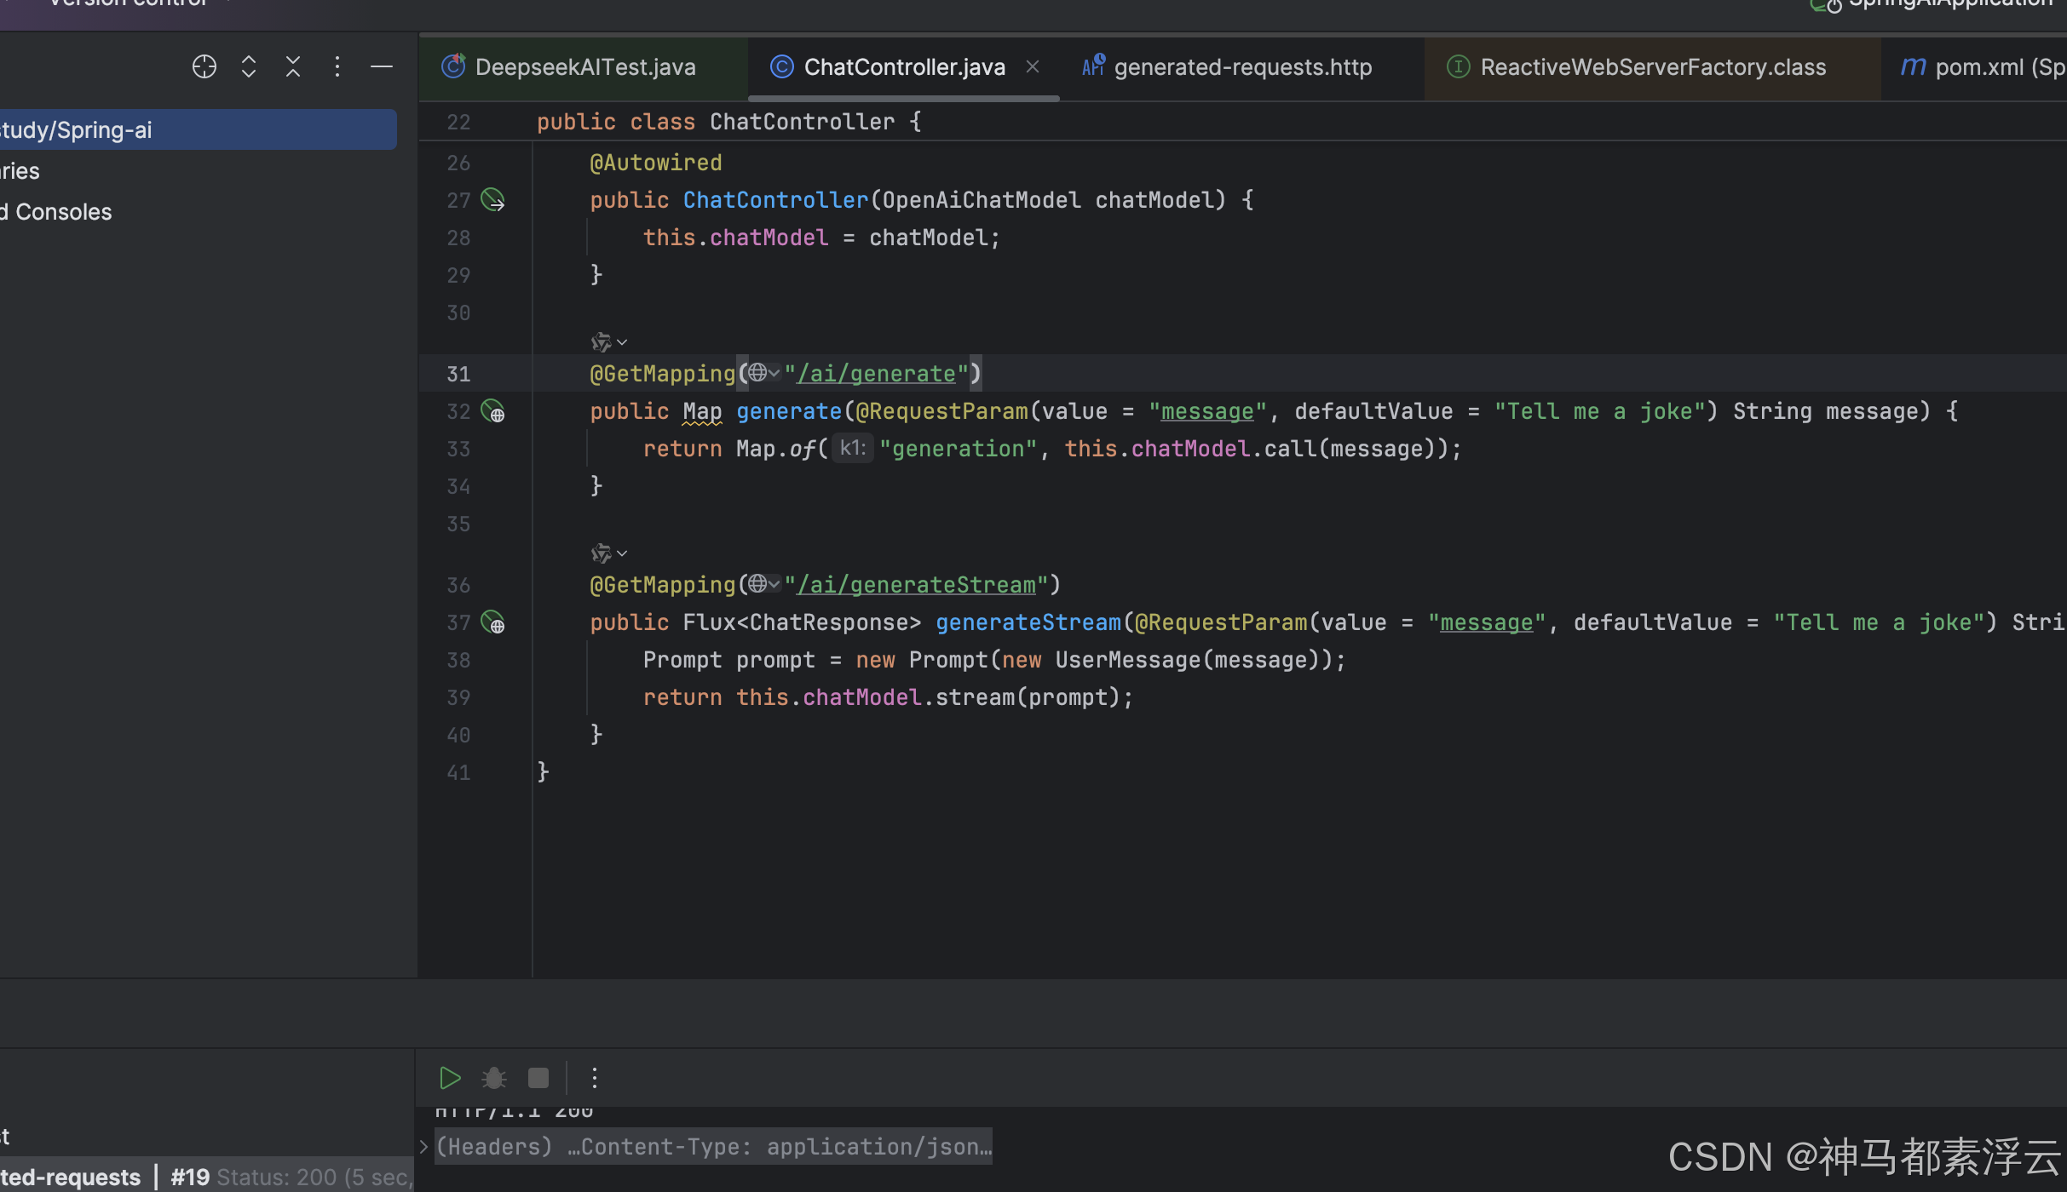
Task: Click the collapse all icon in project panel
Action: point(293,66)
